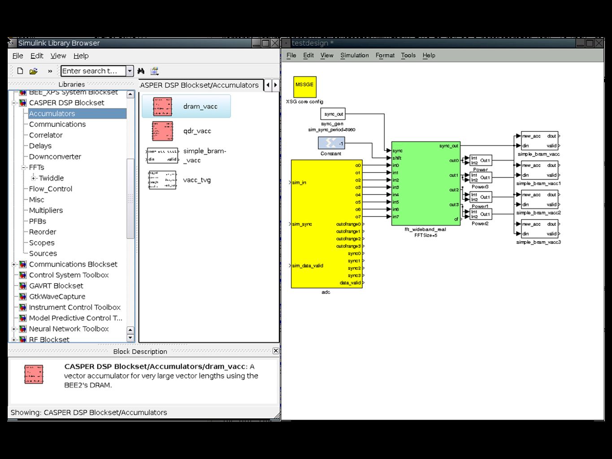This screenshot has height=459, width=612.
Task: Select the simple_bram_vacc2 block
Action: coord(539,199)
